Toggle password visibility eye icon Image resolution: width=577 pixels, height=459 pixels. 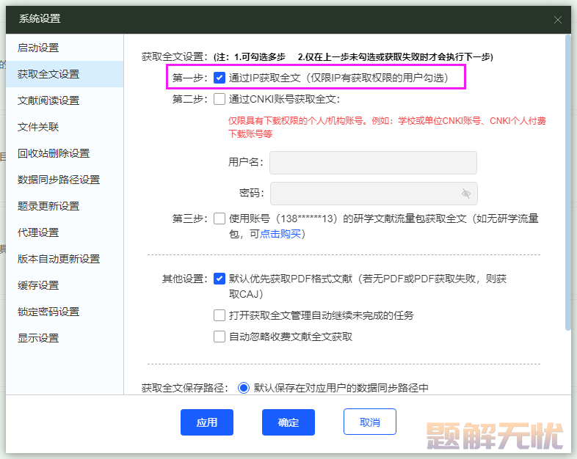pos(466,194)
